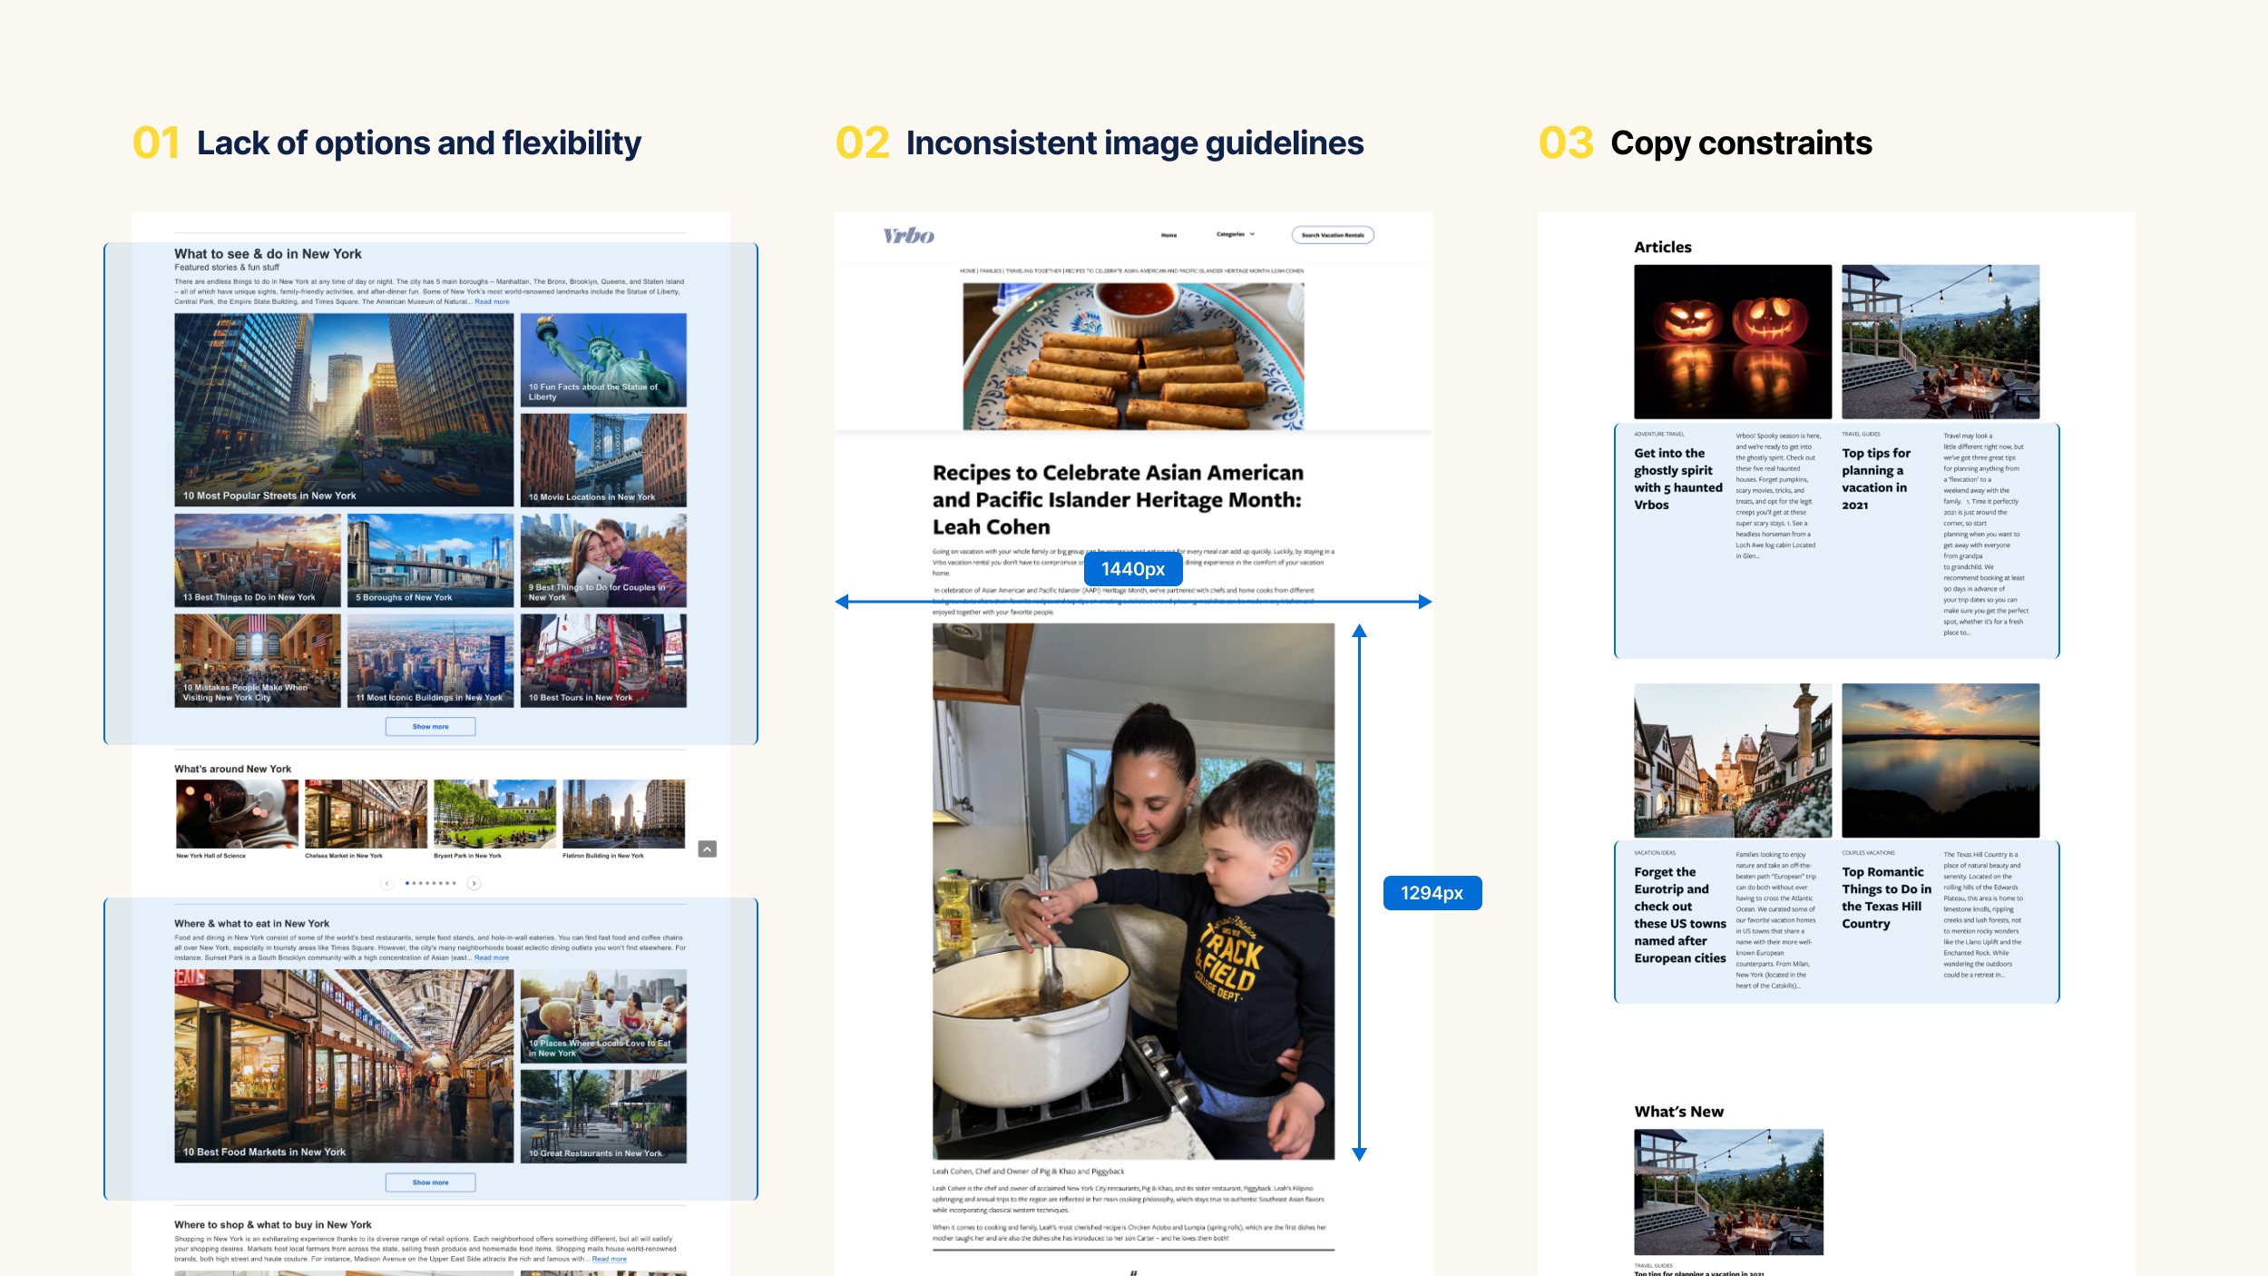Click the European town street article image
2268x1276 pixels.
click(x=1733, y=761)
